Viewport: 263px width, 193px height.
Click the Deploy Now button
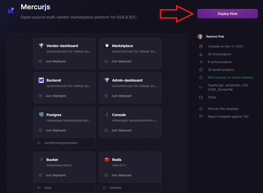click(227, 13)
